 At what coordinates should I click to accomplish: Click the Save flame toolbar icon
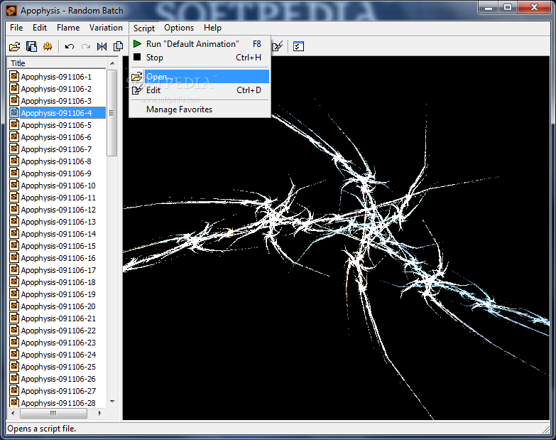31,46
